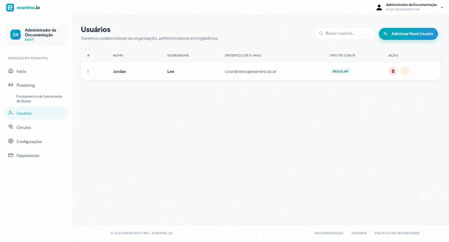449x242 pixels.
Task: Click the Tipo de Conta column header
Action: pyautogui.click(x=342, y=56)
